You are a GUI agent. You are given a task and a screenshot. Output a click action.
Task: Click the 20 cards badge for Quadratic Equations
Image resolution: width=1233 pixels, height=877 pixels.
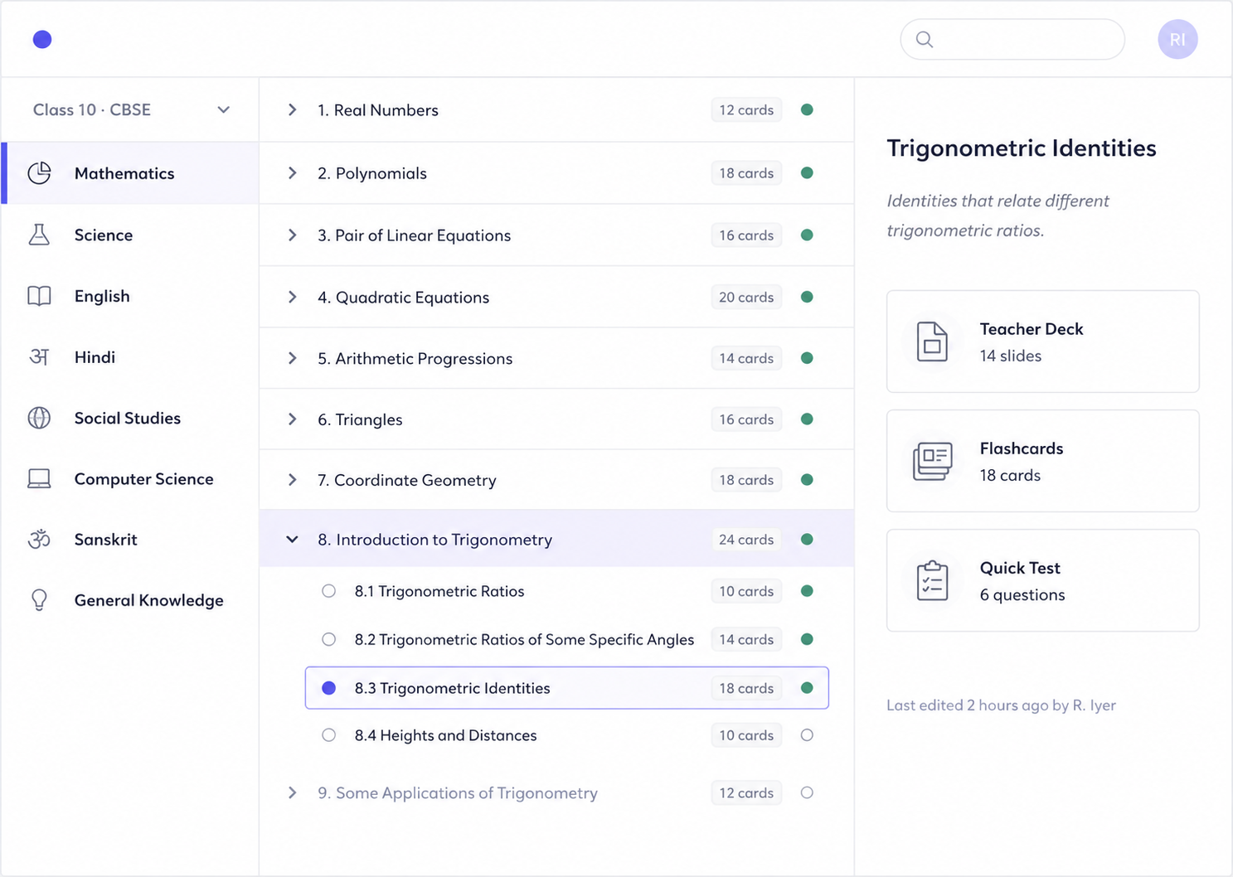click(746, 297)
